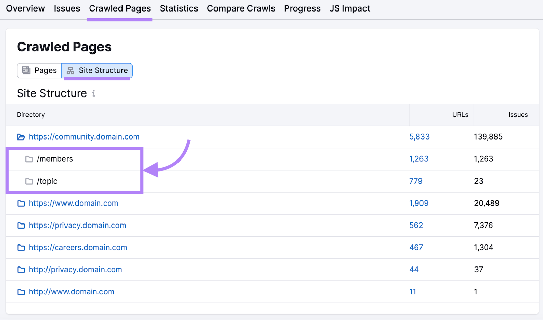Open the Compare Crawls tab

(241, 8)
